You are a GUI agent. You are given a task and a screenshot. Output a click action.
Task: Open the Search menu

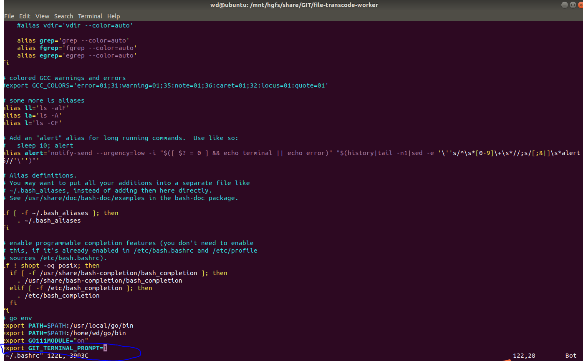tap(63, 16)
